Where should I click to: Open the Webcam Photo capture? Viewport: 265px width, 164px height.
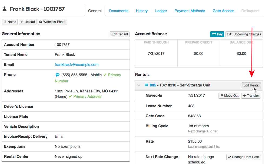52,22
